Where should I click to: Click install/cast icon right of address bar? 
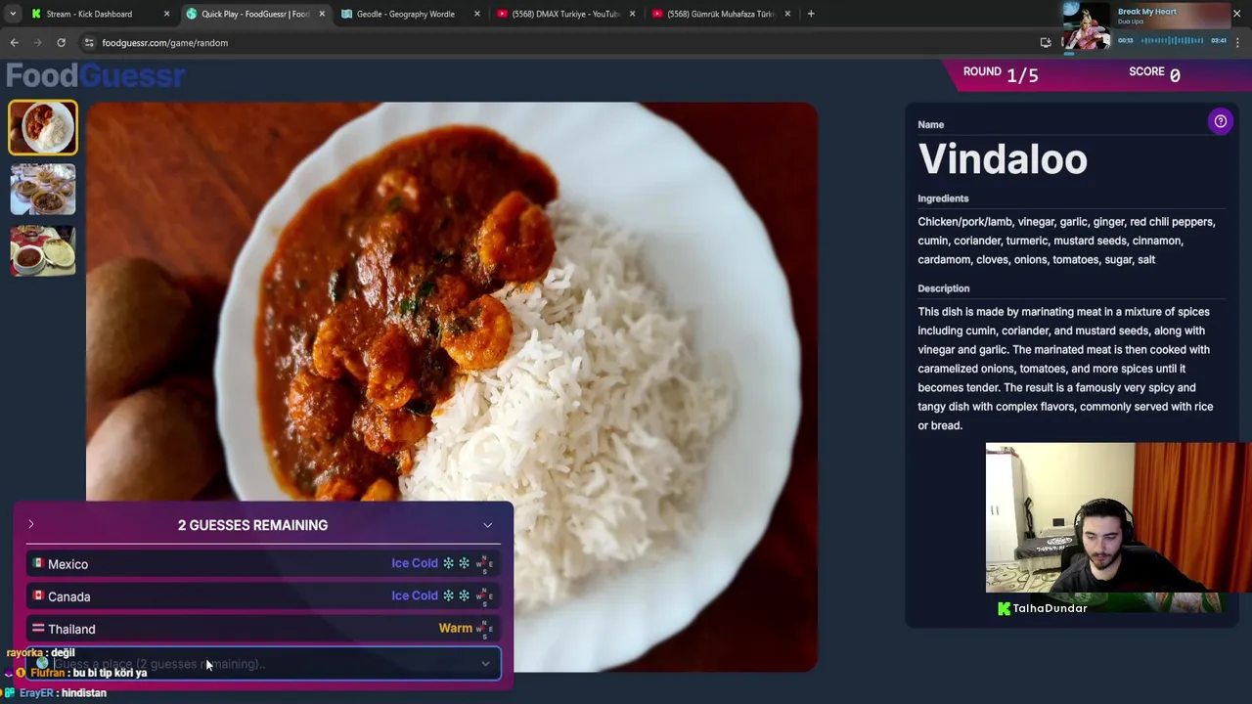(x=1045, y=43)
